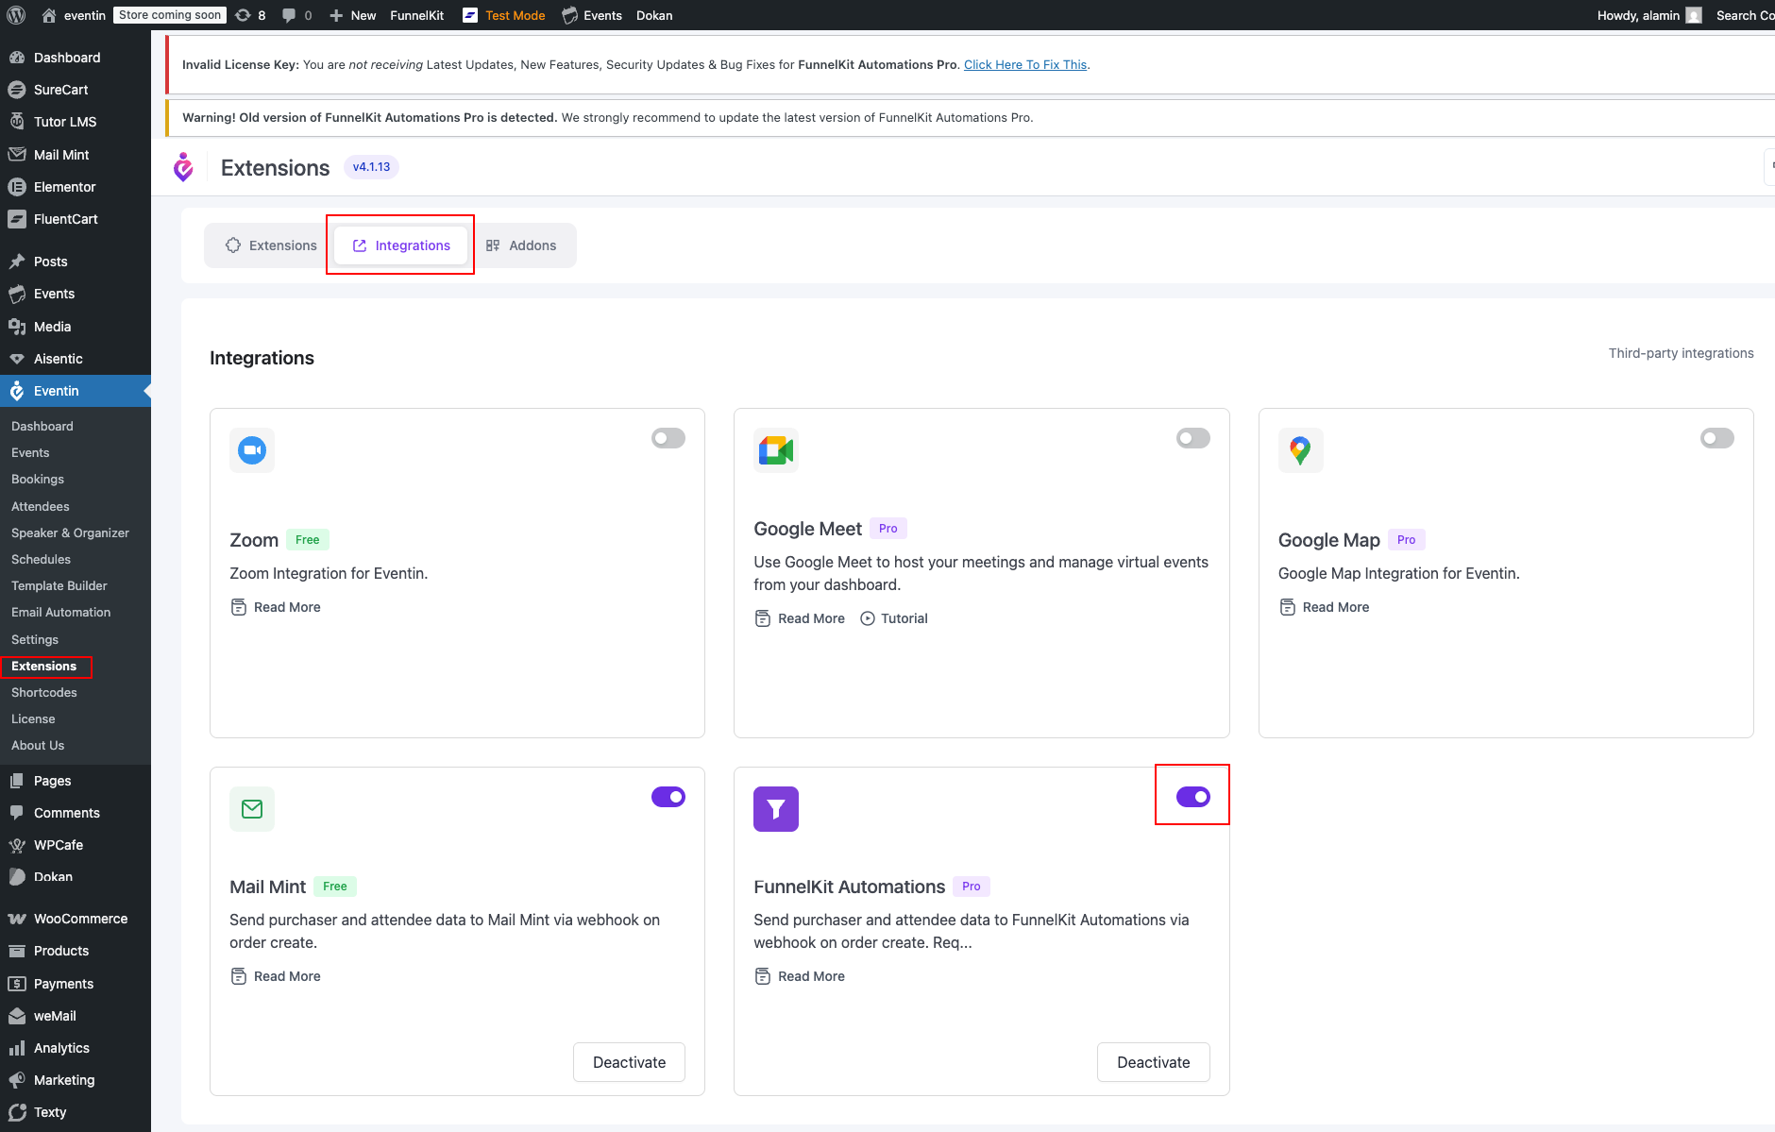Open Events in the top admin bar

[x=592, y=15]
